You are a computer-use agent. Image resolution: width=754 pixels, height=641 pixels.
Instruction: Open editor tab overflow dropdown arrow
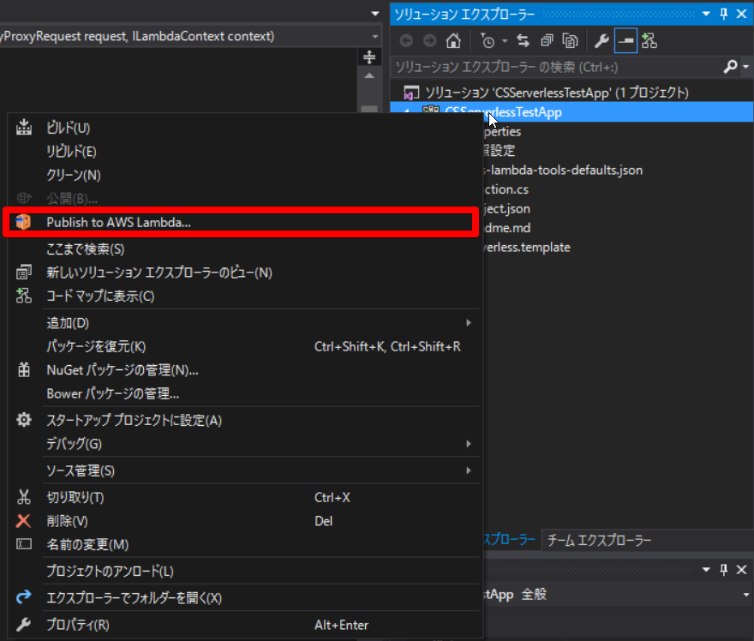coord(375,14)
